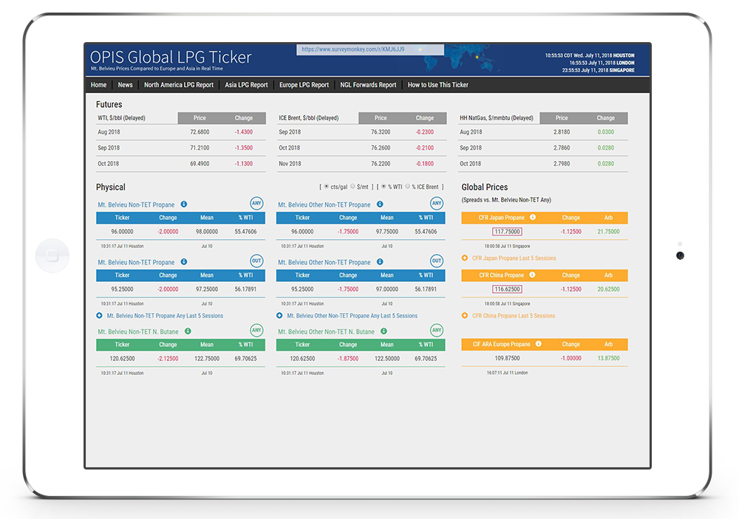Click ICE Brent Nov 2018 price 76.2200

(381, 164)
